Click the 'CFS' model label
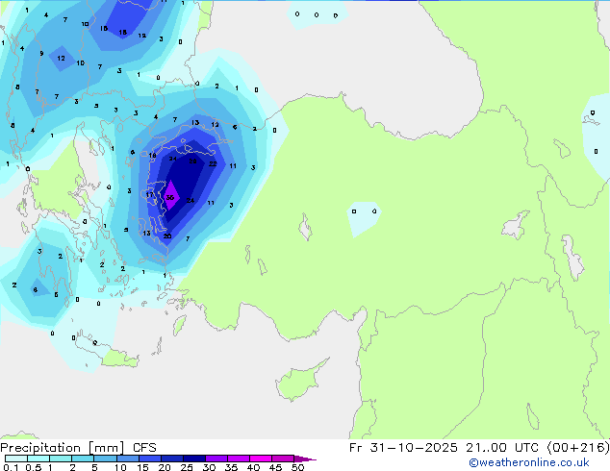Viewport: 610px width, 471px height. tap(144, 448)
